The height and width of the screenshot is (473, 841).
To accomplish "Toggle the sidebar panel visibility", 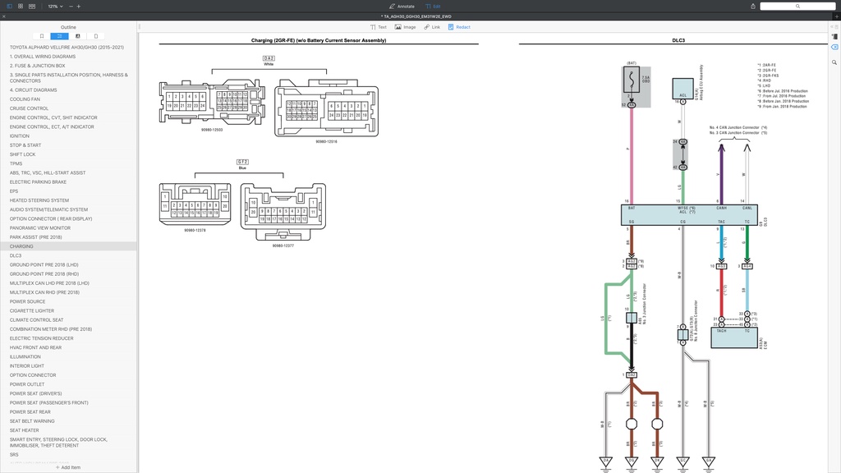I will 9,6.
